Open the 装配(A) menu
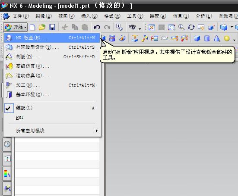Screen dimensions: 238x196 tap(158, 16)
